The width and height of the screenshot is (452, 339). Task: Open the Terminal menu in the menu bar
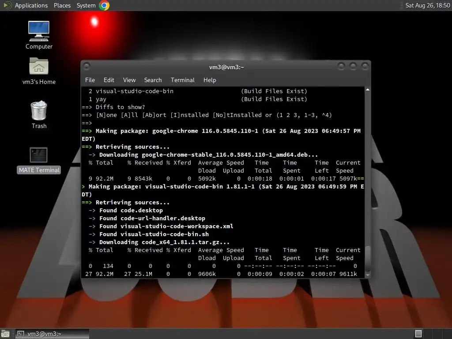coord(182,80)
